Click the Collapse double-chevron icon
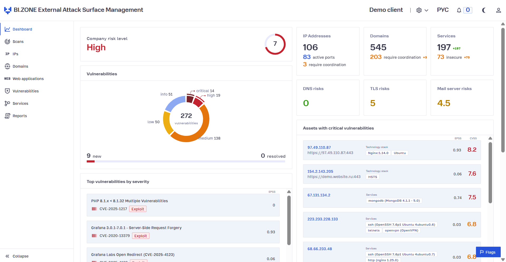The width and height of the screenshot is (506, 262). pyautogui.click(x=7, y=256)
